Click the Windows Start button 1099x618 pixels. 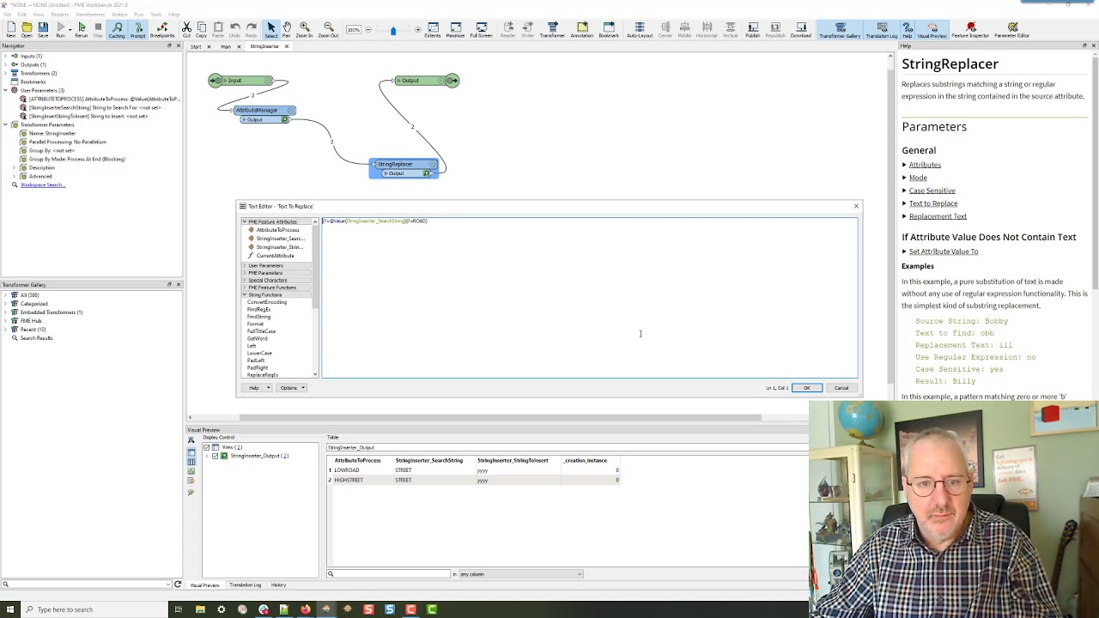10,609
